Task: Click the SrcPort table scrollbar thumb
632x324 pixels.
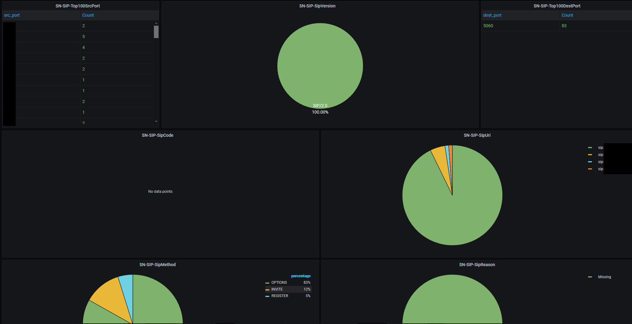Action: 156,32
